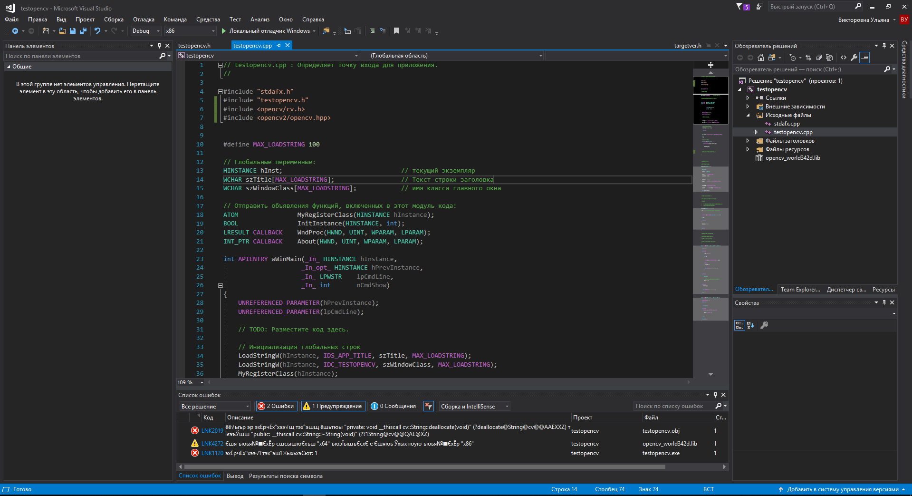Open the x86 platform dropdown
This screenshot has height=496, width=912.
[x=190, y=31]
